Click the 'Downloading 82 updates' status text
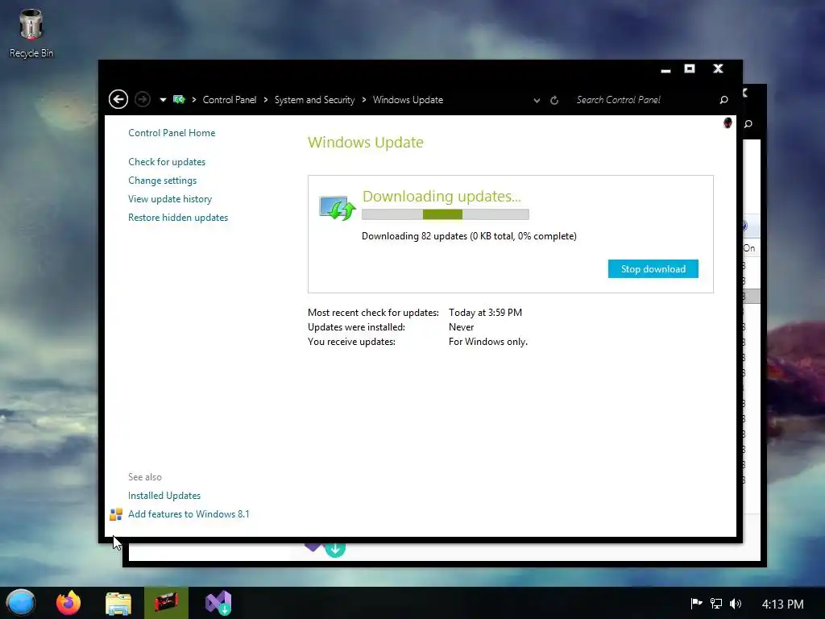 point(469,236)
